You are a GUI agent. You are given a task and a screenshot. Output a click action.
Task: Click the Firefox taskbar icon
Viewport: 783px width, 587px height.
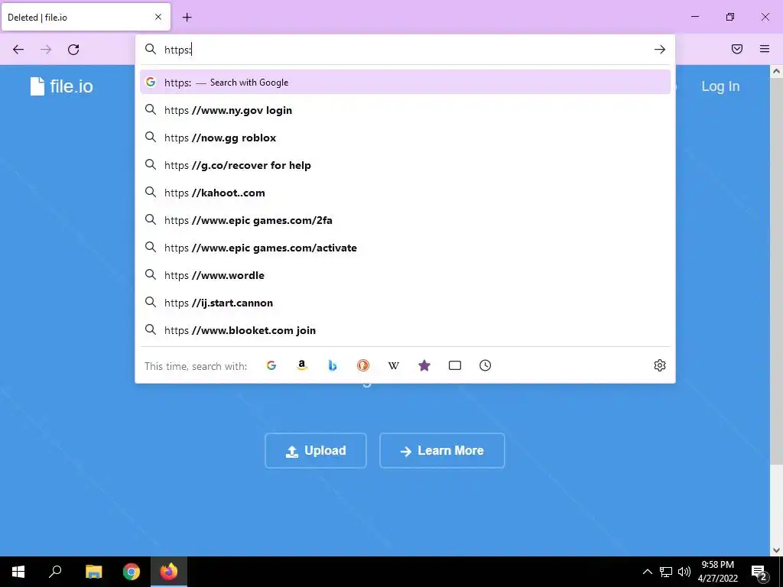pos(169,572)
